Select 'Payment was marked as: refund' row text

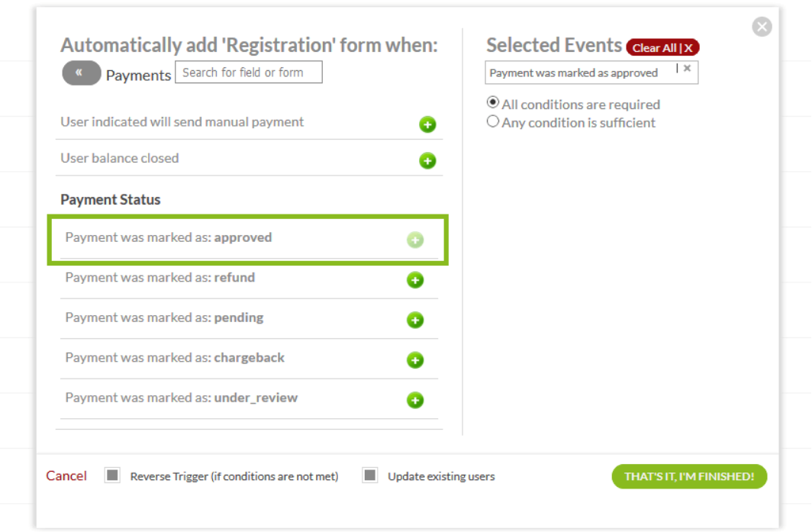tap(160, 278)
